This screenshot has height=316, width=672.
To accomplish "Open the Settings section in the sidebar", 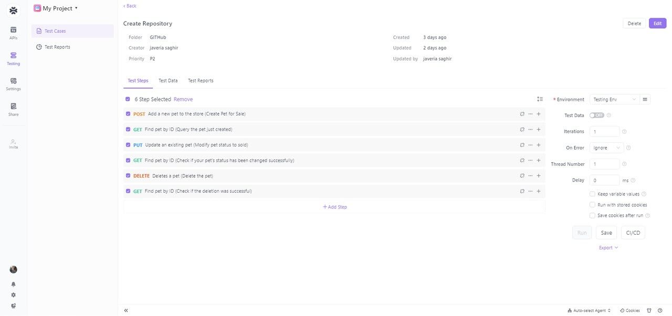I will 13,84.
